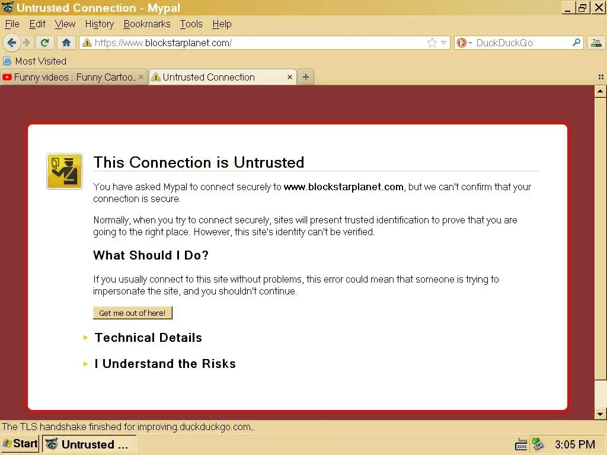Click the on-screen keyboard tray icon
The height and width of the screenshot is (455, 607).
coord(521,444)
